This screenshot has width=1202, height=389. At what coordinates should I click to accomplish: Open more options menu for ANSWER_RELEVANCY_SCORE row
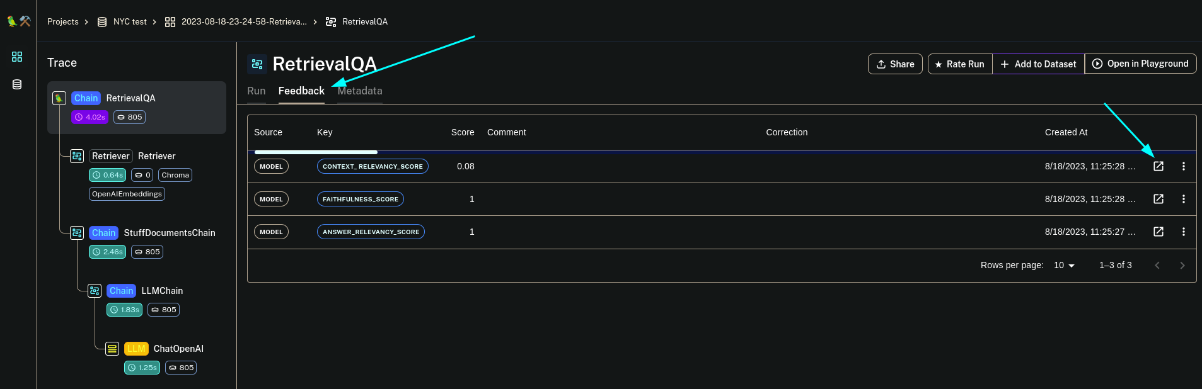coord(1183,232)
